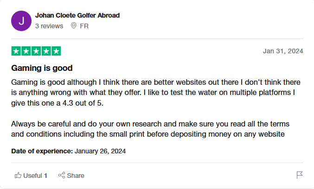Click the Jan 31, 2024 review date
The image size is (314, 189).
282,51
